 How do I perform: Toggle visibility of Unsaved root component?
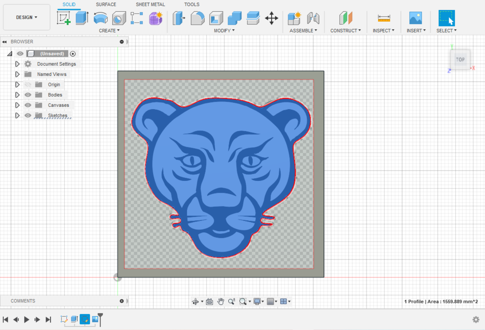[x=20, y=54]
